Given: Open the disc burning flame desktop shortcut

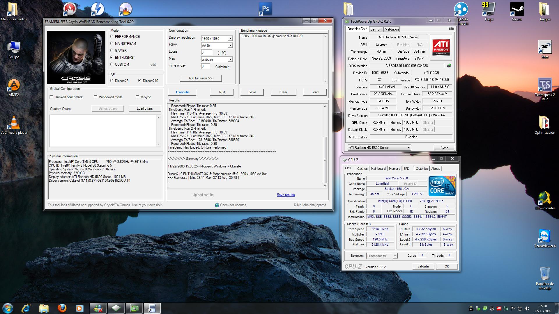Looking at the screenshot, I should click(x=125, y=9).
